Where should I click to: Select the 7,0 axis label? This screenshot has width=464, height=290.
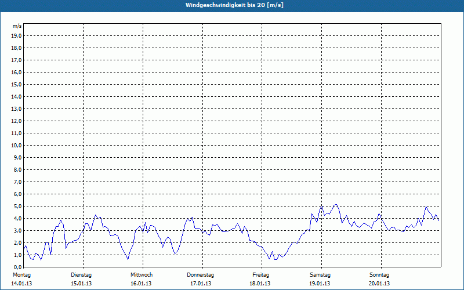pyautogui.click(x=17, y=182)
